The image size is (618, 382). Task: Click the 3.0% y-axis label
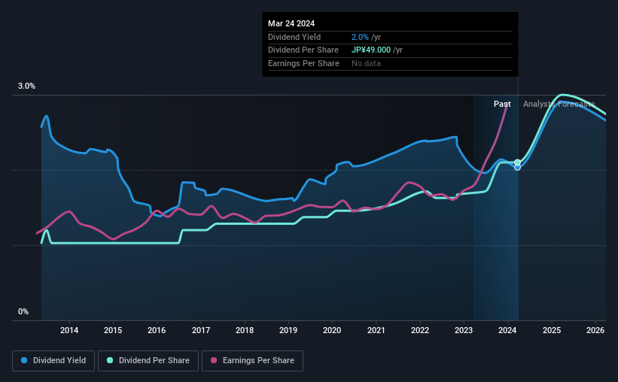(26, 86)
